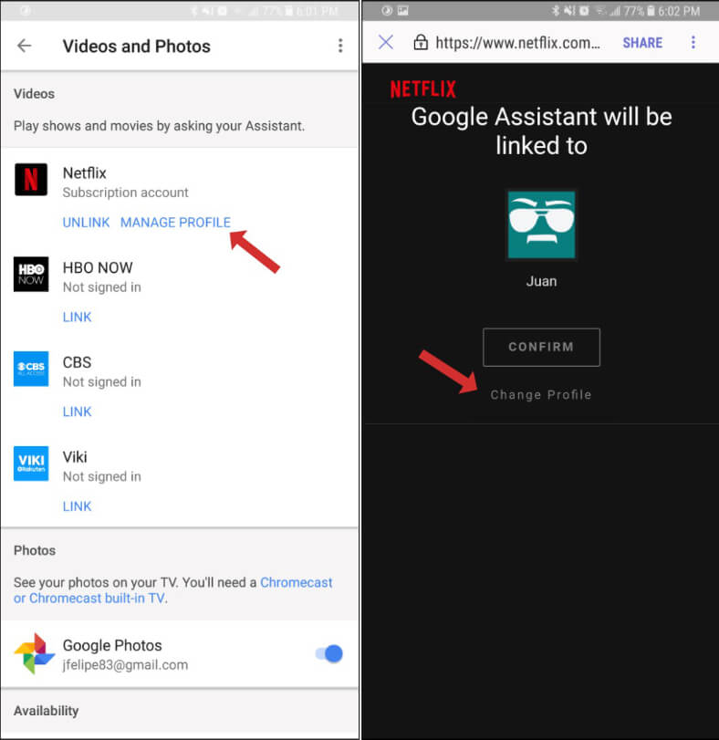The image size is (719, 740).
Task: Tap the HBO NOW app icon
Action: [x=31, y=275]
